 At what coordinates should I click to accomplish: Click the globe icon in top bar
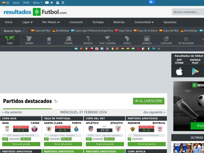pyautogui.click(x=63, y=3)
